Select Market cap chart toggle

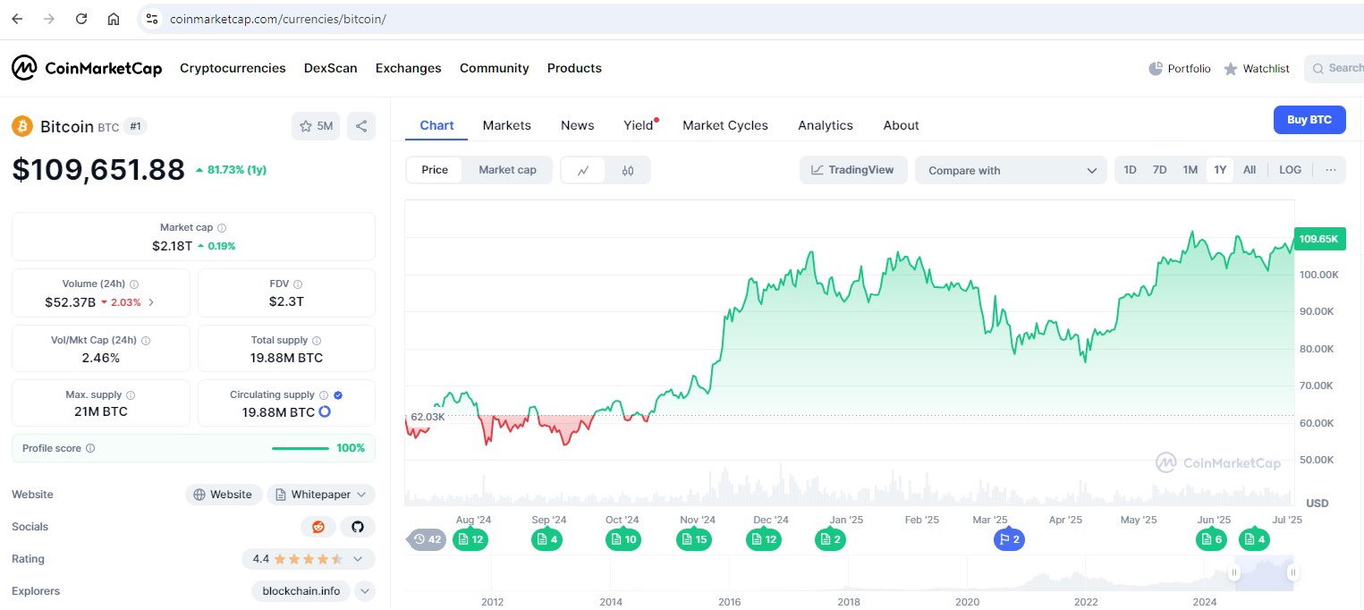(x=507, y=170)
